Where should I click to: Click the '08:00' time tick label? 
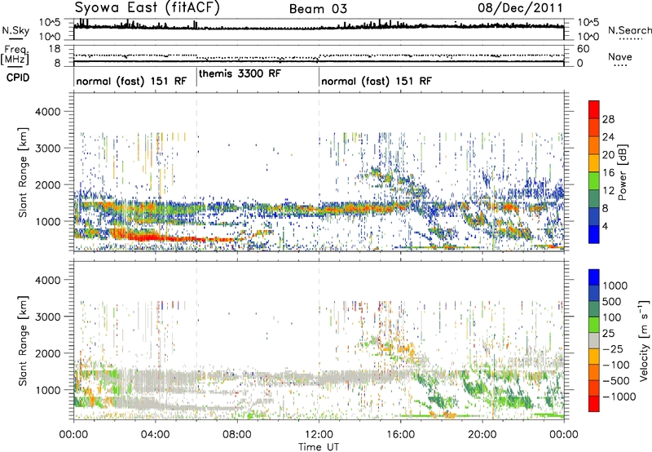(237, 435)
